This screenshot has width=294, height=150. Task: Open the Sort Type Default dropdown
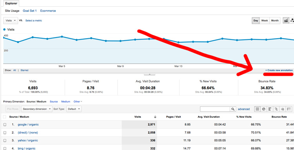click(74, 109)
